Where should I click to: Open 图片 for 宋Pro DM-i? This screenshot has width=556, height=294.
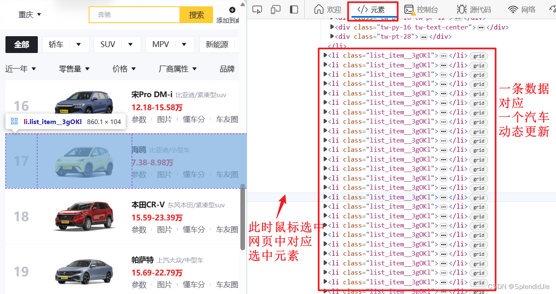164,119
